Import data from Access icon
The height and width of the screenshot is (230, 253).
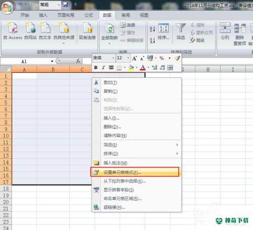[13, 28]
